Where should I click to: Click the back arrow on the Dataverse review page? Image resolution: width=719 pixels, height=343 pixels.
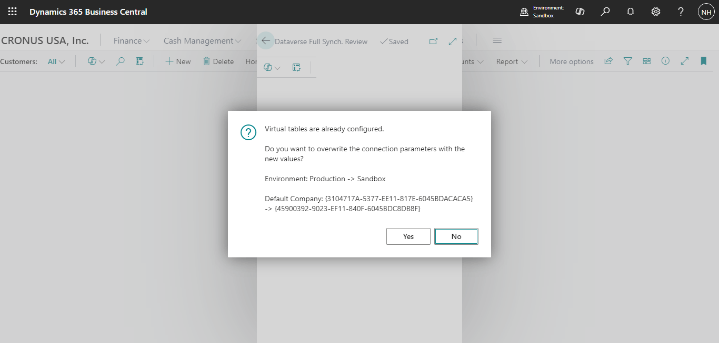266,41
